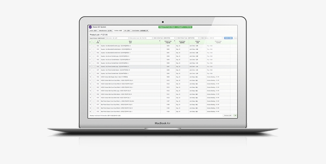This screenshot has height=164, width=326.
Task: Select the Catalog tab
Action: tap(118, 30)
